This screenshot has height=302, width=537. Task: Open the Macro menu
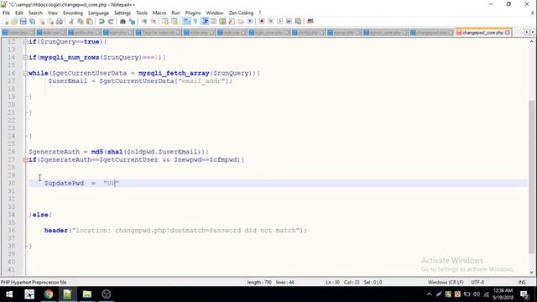point(159,13)
